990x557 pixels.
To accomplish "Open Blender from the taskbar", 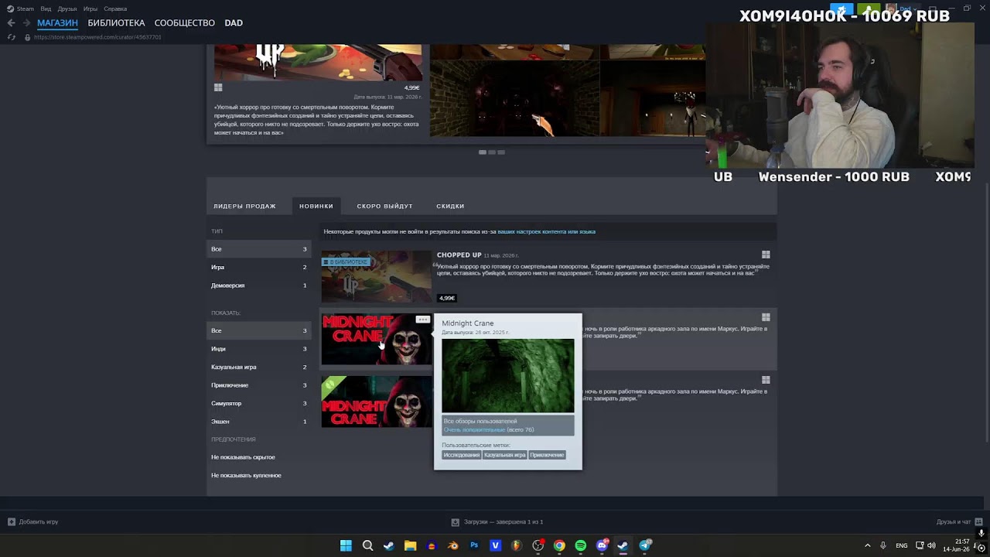I will click(x=453, y=545).
